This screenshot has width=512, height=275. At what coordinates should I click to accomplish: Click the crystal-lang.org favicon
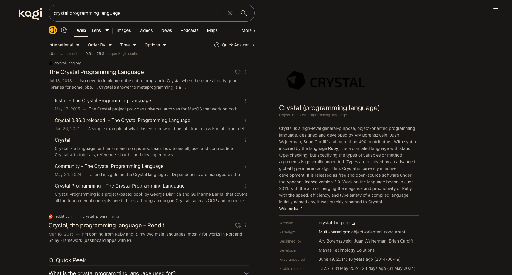pyautogui.click(x=51, y=63)
